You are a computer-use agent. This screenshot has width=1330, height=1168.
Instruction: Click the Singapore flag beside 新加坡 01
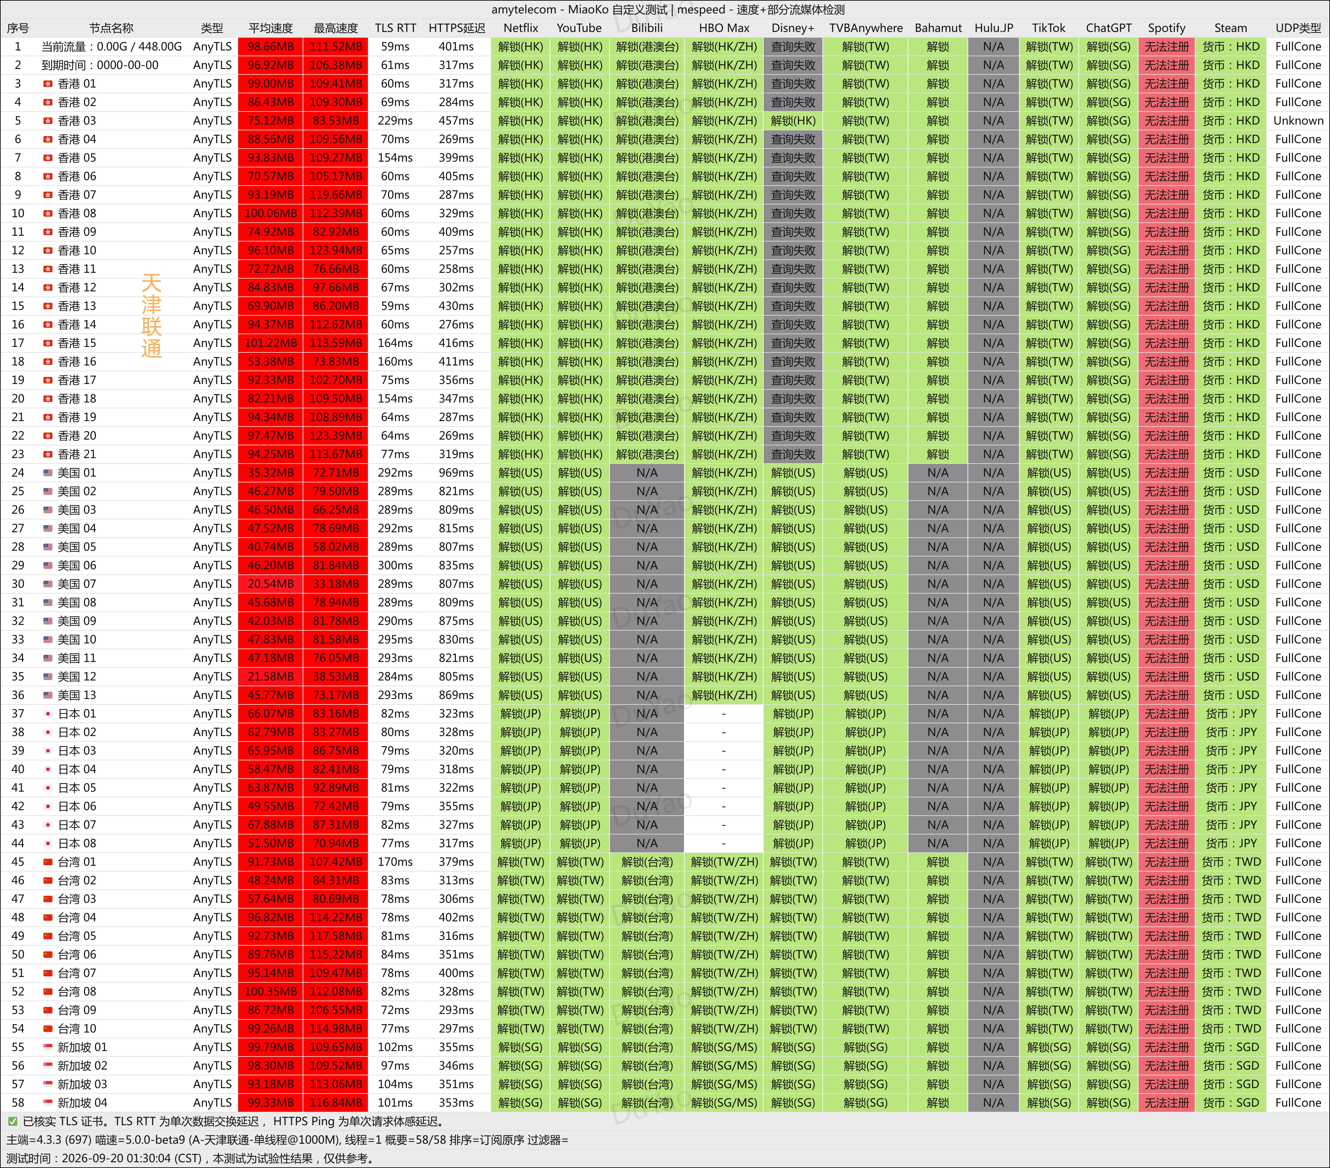click(48, 1047)
